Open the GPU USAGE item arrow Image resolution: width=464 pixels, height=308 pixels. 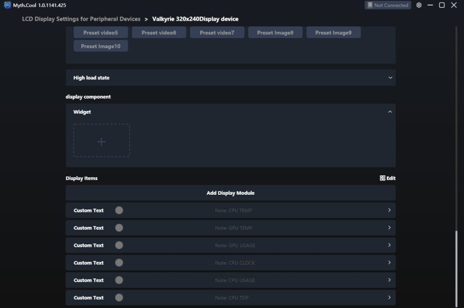tap(389, 245)
